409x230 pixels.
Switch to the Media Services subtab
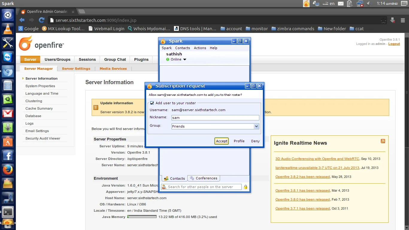[113, 69]
